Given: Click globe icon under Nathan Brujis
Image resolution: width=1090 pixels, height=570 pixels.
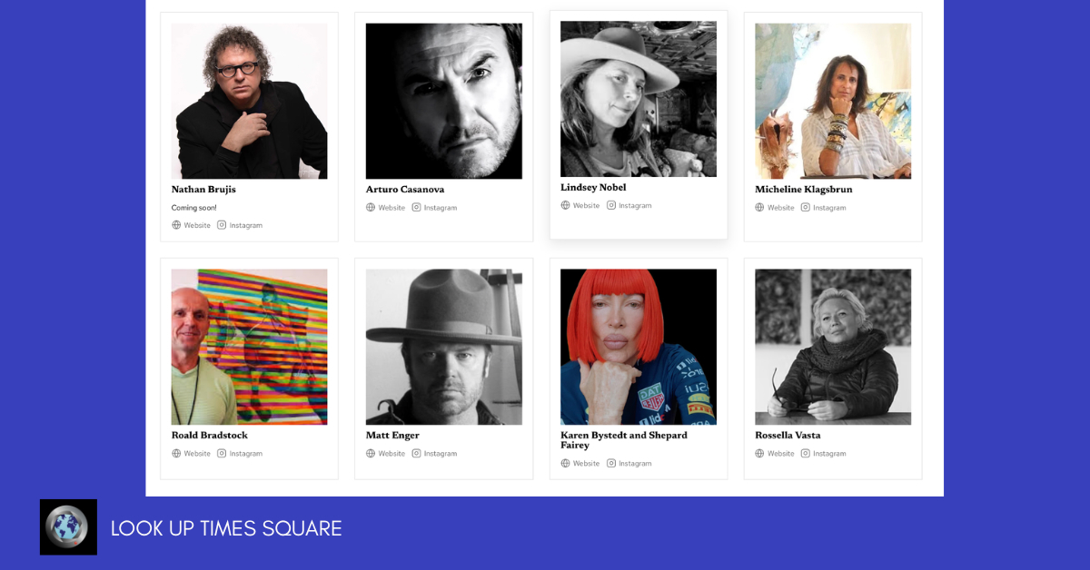Looking at the screenshot, I should click(176, 225).
